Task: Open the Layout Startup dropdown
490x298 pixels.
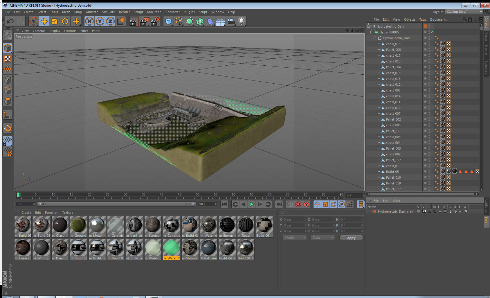Action: coord(464,12)
